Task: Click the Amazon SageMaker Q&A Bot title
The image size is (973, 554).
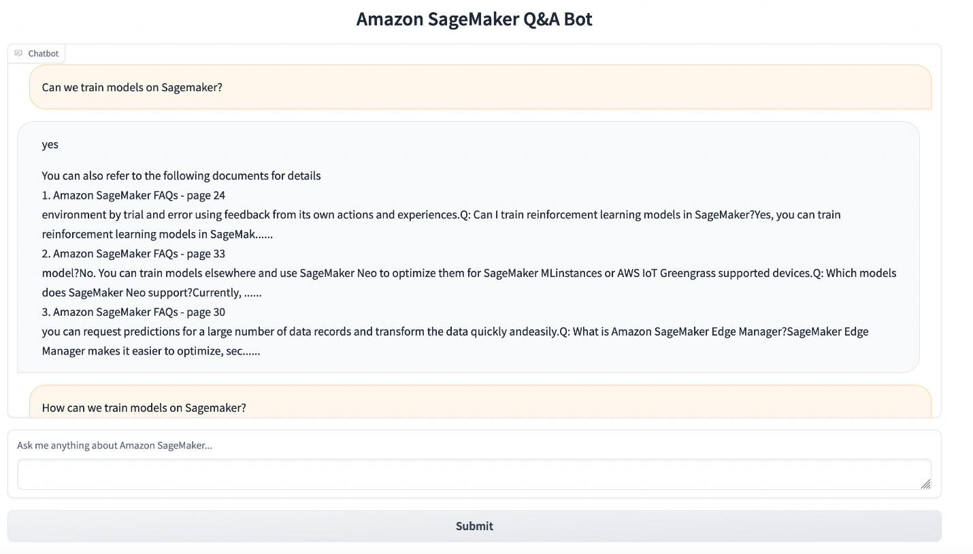Action: click(x=474, y=19)
